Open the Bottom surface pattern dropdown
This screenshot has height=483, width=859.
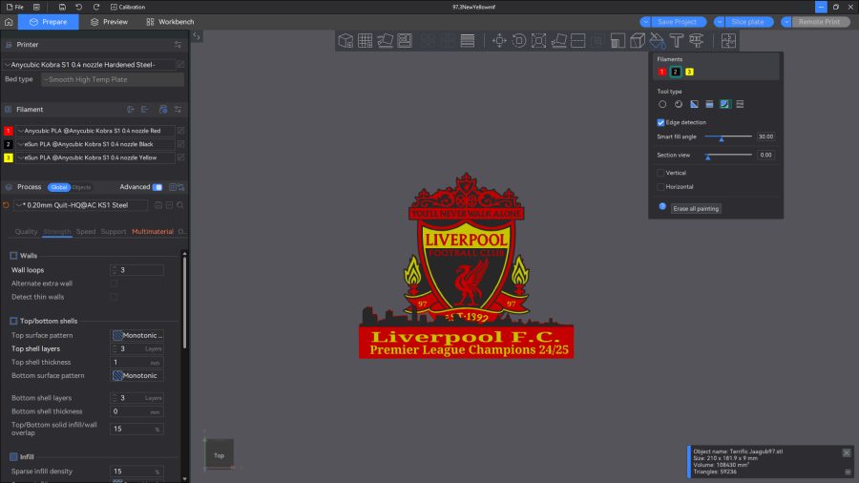[136, 376]
